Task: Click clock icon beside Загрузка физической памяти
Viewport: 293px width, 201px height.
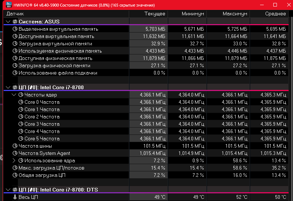Action: click(x=15, y=65)
